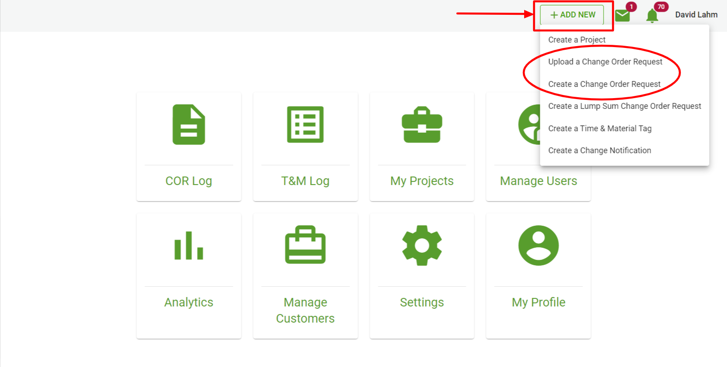The height and width of the screenshot is (367, 727).
Task: Open the My Profile label link
Action: click(539, 302)
